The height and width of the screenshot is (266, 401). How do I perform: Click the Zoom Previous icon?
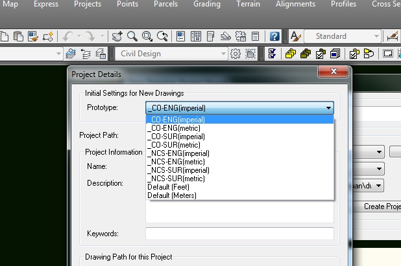pyautogui.click(x=162, y=36)
